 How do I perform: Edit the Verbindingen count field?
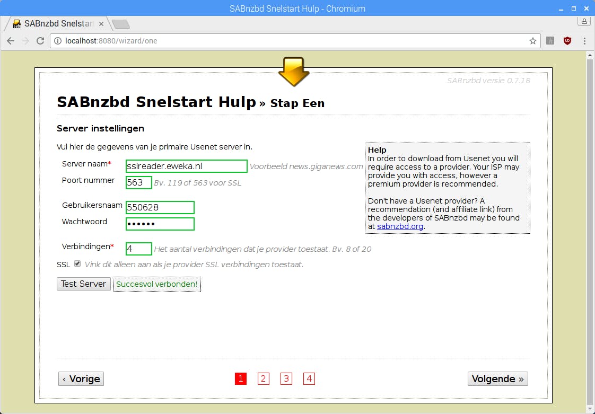[138, 249]
